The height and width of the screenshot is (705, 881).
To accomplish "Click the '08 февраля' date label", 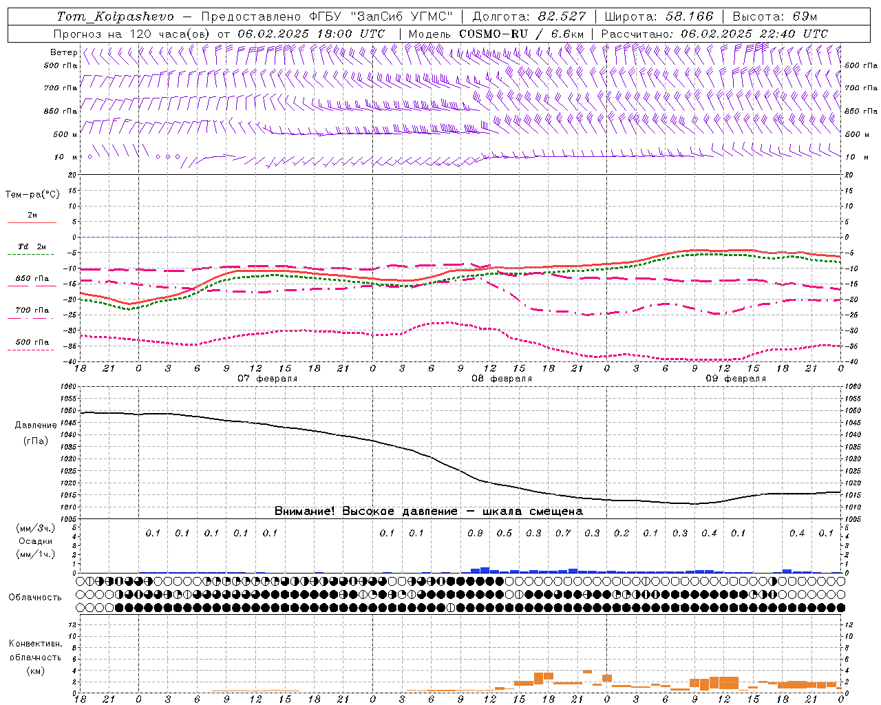I will [x=502, y=379].
